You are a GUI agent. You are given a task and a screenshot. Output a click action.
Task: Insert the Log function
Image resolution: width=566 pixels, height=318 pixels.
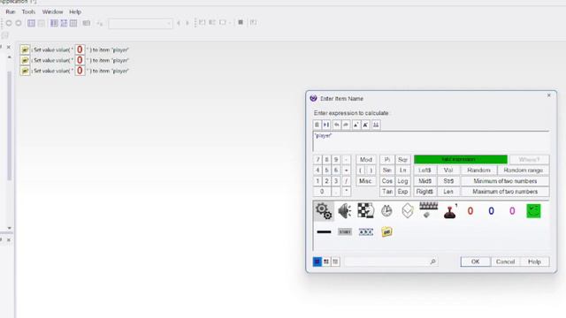point(402,181)
